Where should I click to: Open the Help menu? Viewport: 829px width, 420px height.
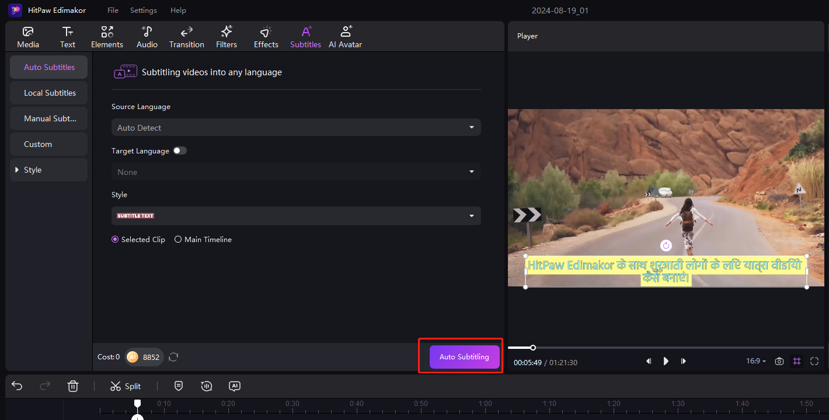click(x=178, y=10)
